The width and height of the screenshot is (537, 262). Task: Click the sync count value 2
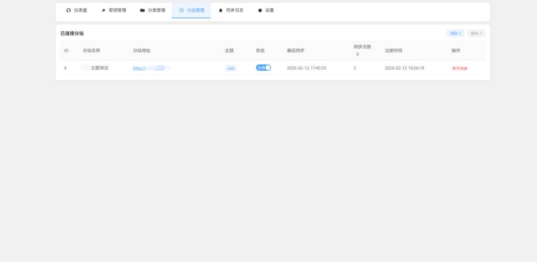tap(355, 68)
